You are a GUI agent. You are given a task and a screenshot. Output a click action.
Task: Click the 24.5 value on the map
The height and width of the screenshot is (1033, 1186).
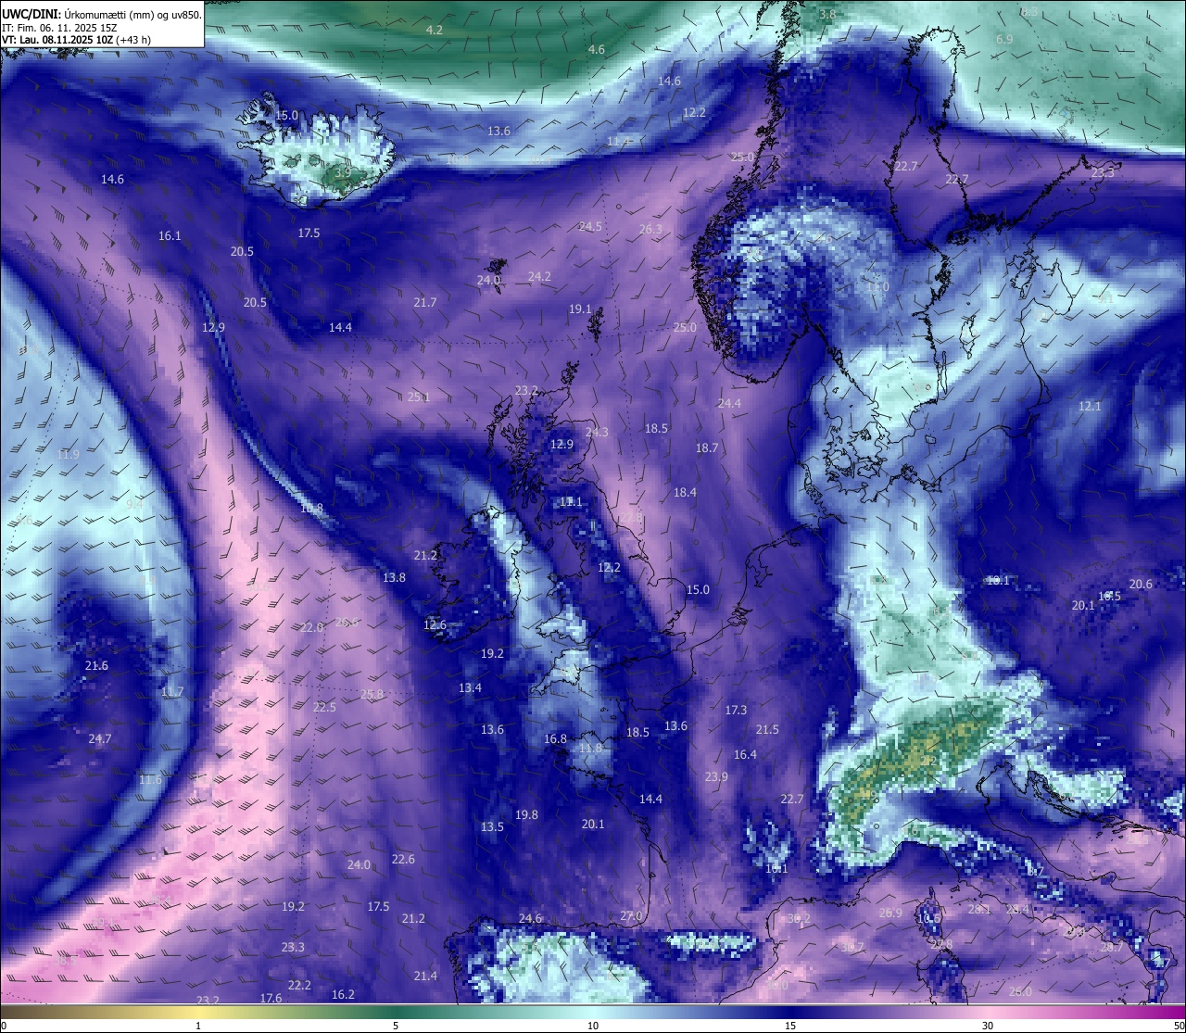click(x=590, y=227)
